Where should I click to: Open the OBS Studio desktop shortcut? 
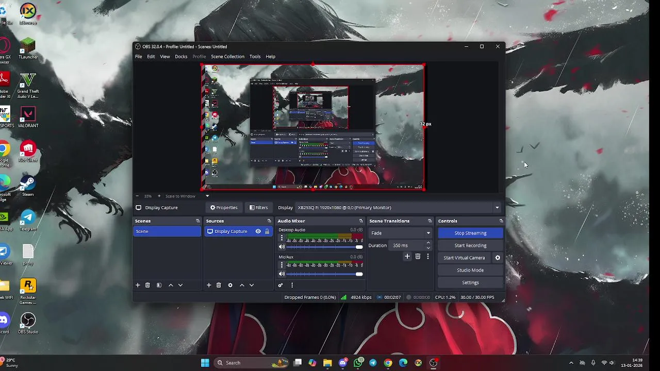tap(28, 323)
